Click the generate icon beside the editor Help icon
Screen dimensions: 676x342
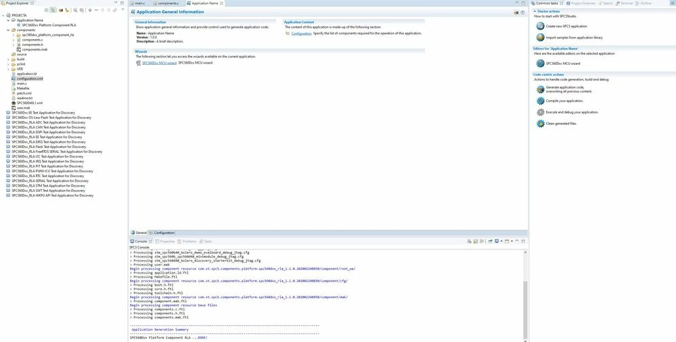coord(516,12)
